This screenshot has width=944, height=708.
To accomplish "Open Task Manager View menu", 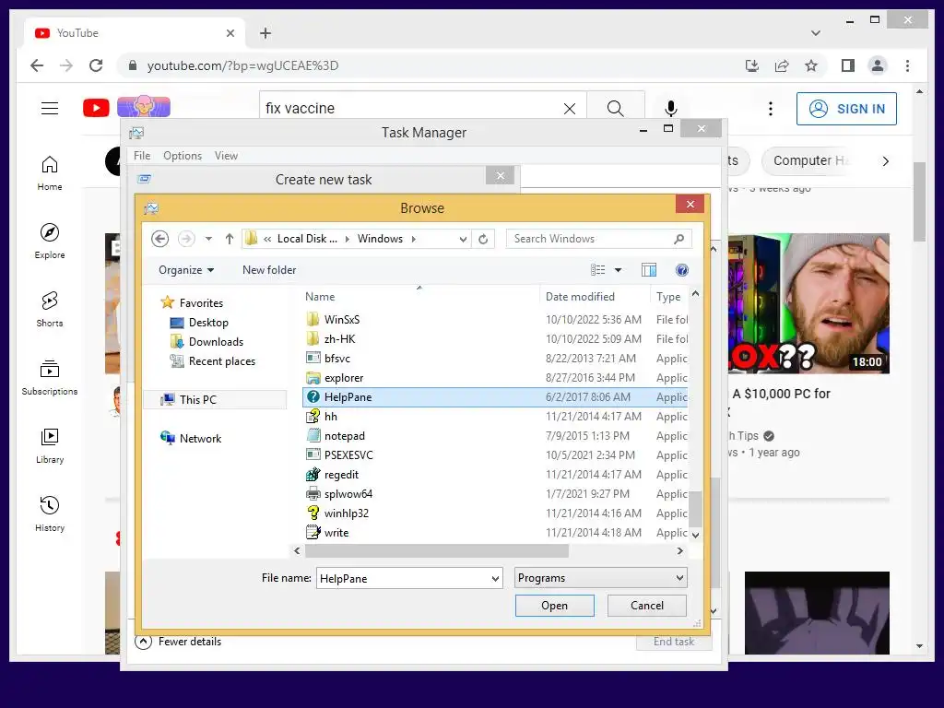I will click(x=226, y=156).
